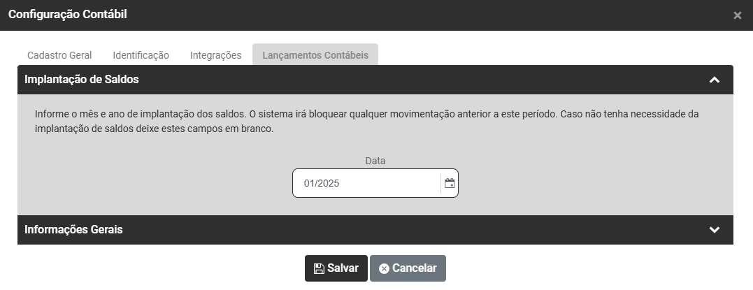The image size is (753, 290).
Task: Click the Data label above the field
Action: click(x=375, y=161)
